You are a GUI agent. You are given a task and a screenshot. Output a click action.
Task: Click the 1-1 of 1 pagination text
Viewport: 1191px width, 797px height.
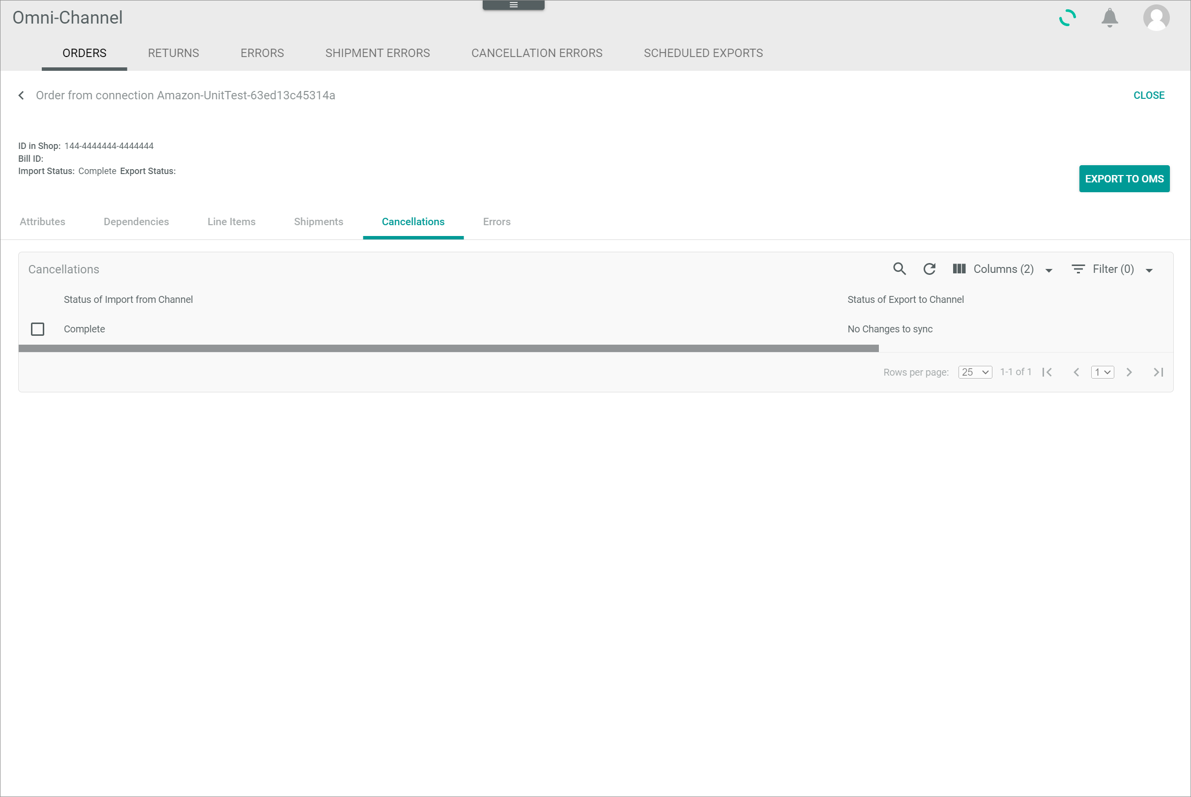click(x=1015, y=372)
